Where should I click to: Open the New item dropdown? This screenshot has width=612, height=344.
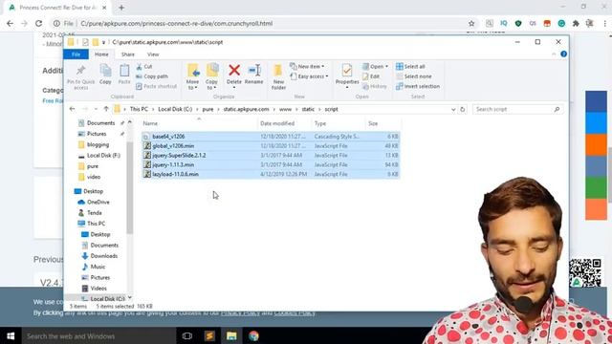308,67
